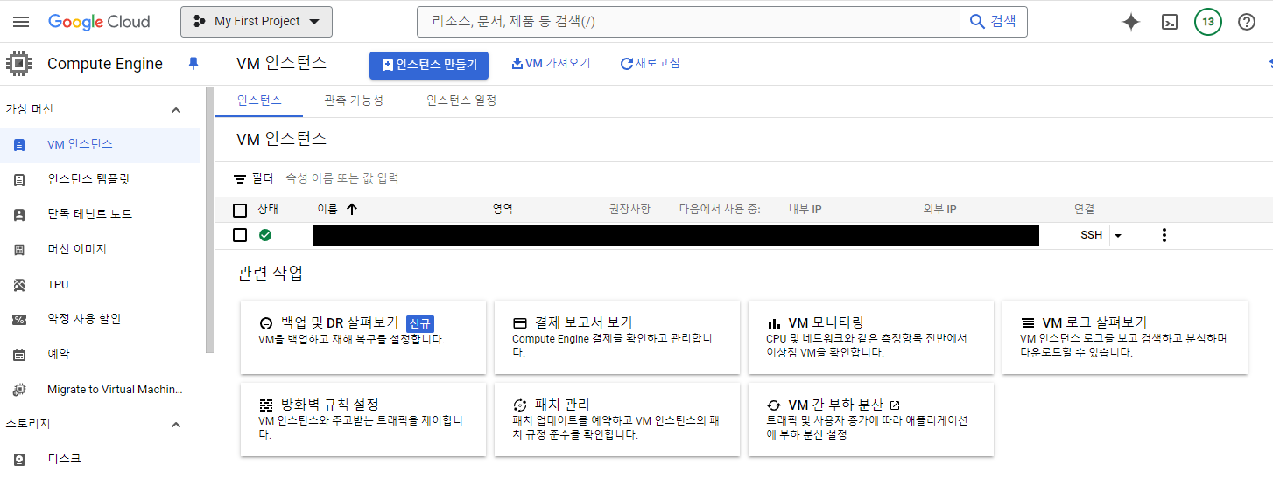Screen dimensions: 1273x485
Task: Click the VM 로그 살펴보기 list icon
Action: (x=1028, y=323)
